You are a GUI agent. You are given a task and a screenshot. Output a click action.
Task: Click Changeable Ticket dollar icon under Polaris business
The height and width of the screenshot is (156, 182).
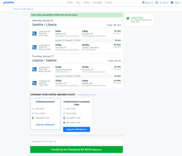click(64, 118)
